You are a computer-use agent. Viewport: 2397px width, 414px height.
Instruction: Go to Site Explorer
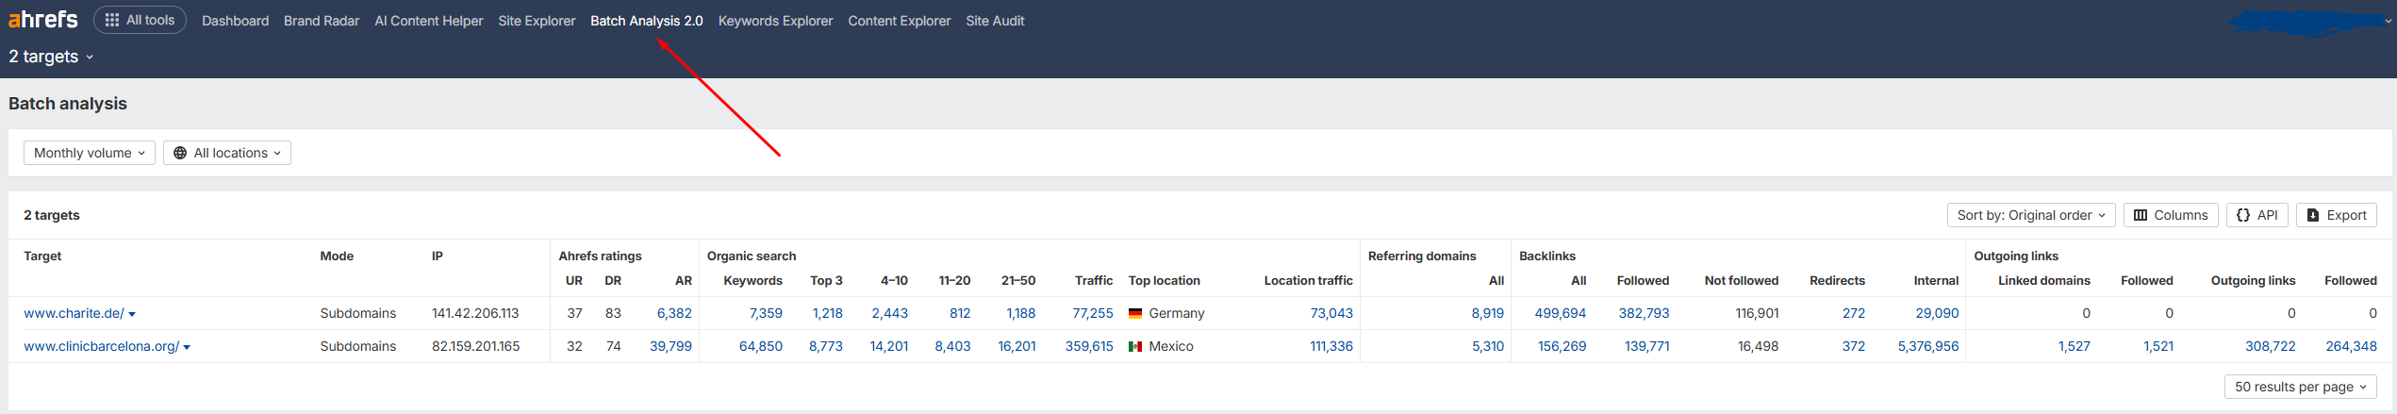(537, 21)
